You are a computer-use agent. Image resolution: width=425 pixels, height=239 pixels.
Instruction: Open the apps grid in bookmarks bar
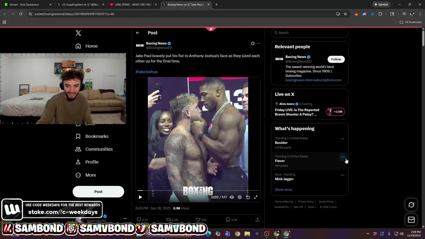(4, 22)
